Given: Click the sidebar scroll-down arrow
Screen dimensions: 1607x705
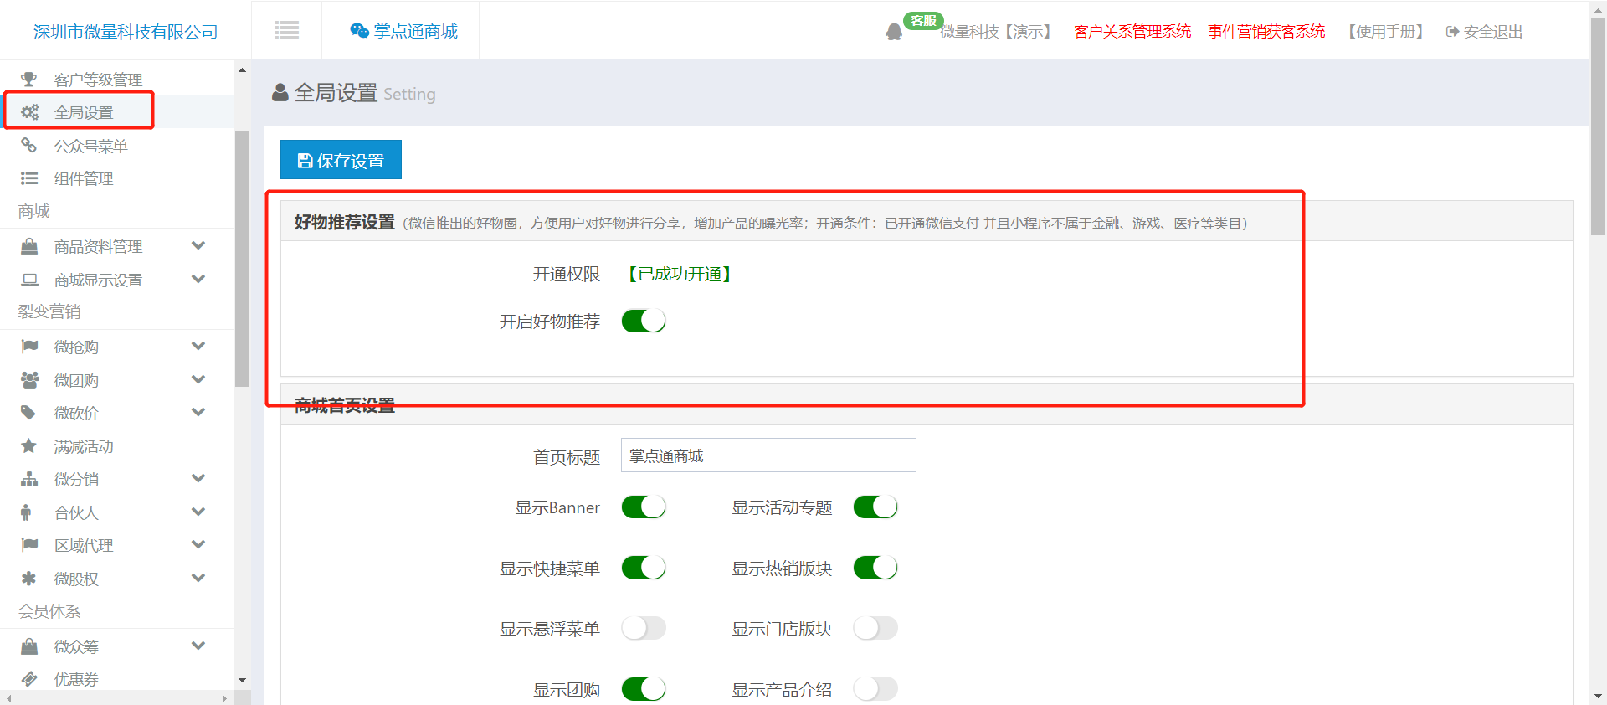Looking at the screenshot, I should pos(243,681).
